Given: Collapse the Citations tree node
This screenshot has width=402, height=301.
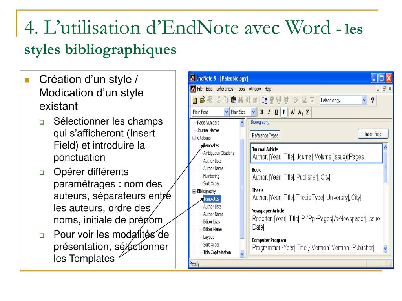Looking at the screenshot, I should click(194, 138).
